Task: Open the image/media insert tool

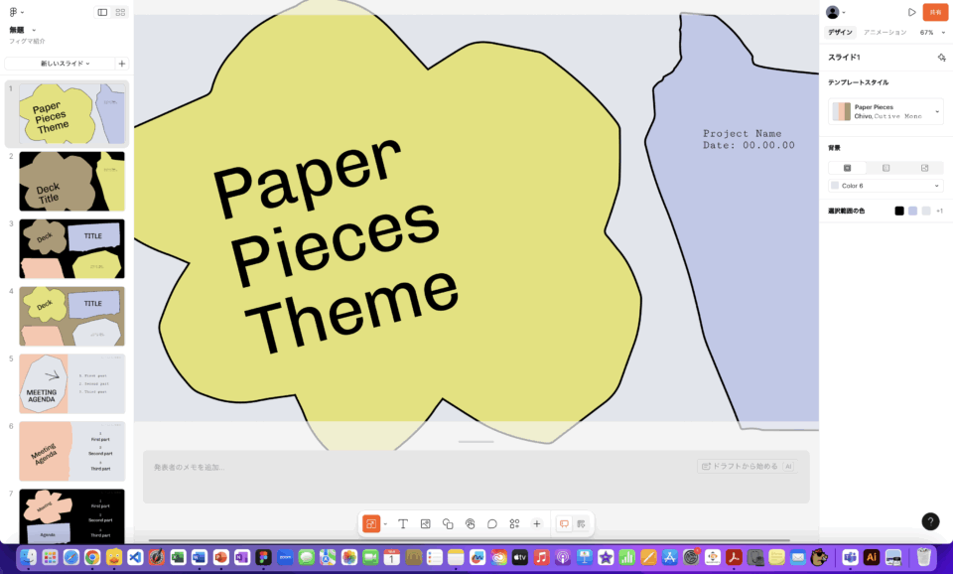Action: 425,523
